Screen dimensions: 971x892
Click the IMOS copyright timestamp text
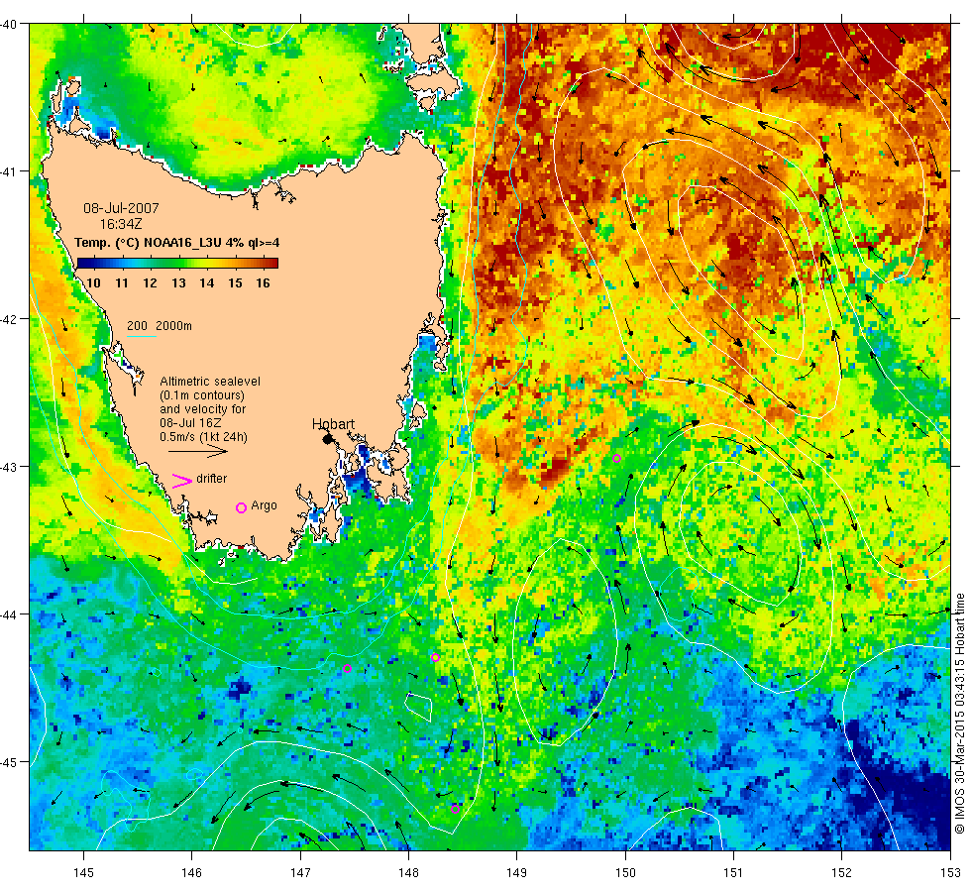959,713
